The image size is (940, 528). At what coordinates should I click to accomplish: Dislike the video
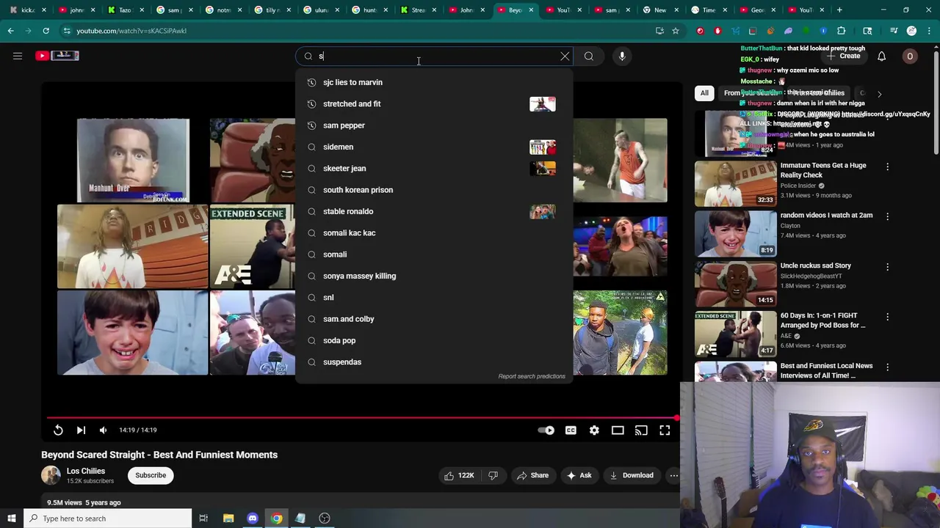[x=493, y=475]
